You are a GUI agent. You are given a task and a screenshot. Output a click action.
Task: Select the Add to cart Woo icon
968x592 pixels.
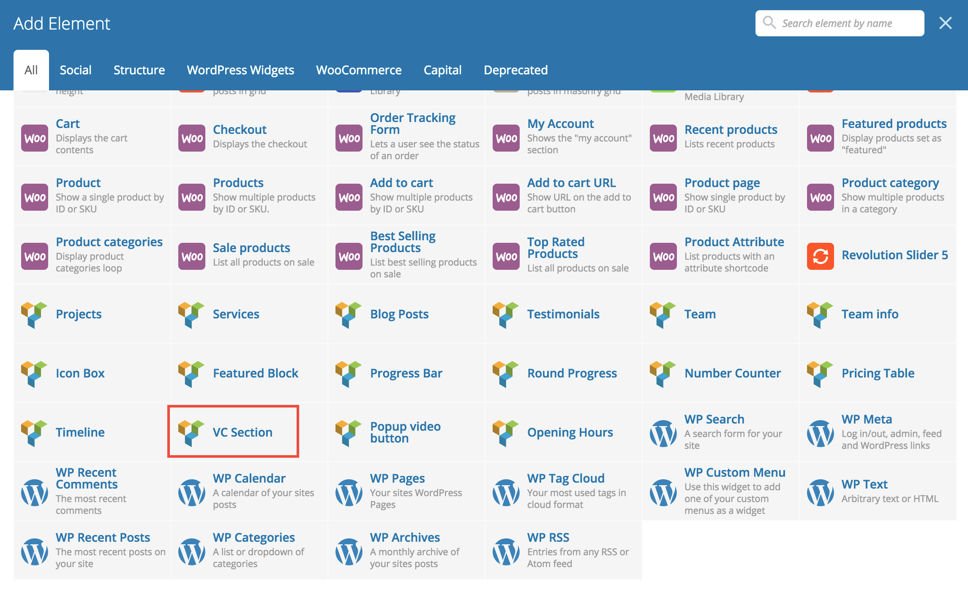click(349, 197)
